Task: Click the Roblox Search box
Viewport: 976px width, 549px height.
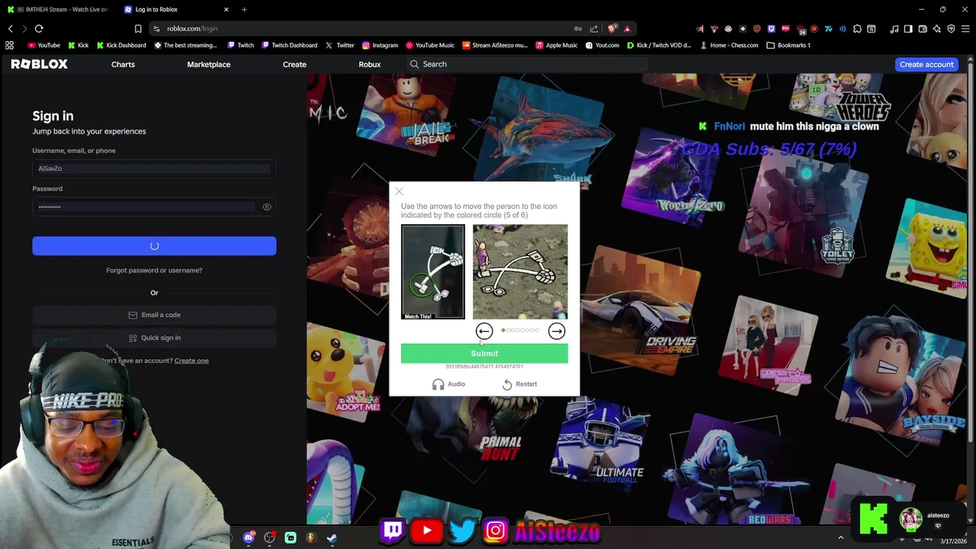Action: pyautogui.click(x=526, y=64)
